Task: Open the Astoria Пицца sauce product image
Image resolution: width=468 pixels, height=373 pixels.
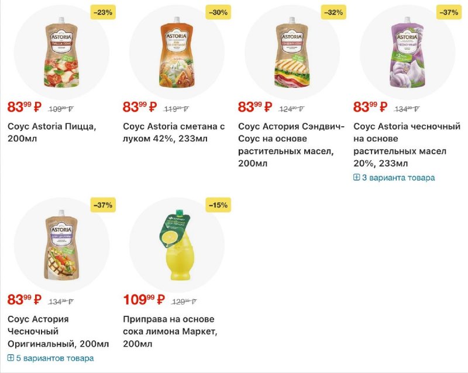Action: (x=61, y=51)
